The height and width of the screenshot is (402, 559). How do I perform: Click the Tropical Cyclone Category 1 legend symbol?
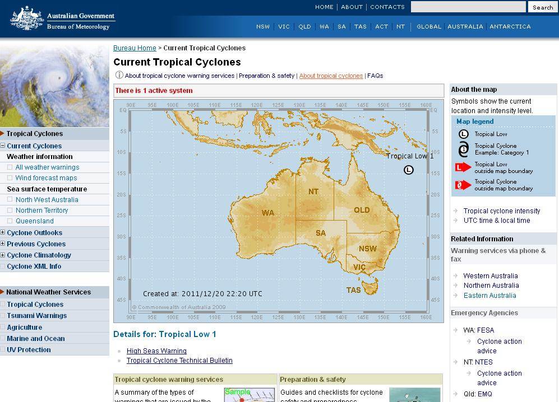(463, 149)
